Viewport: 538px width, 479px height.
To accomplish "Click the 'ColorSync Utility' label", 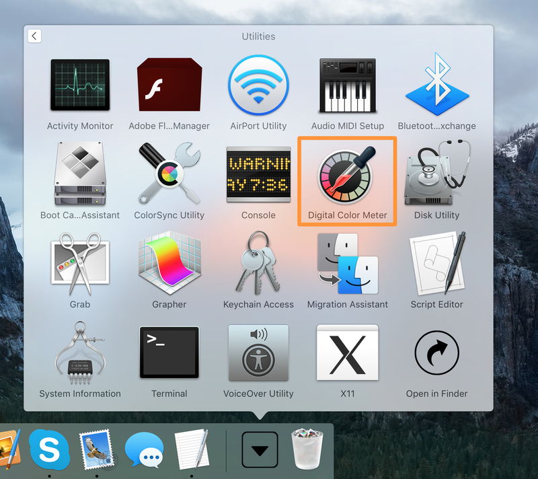I will (x=169, y=215).
